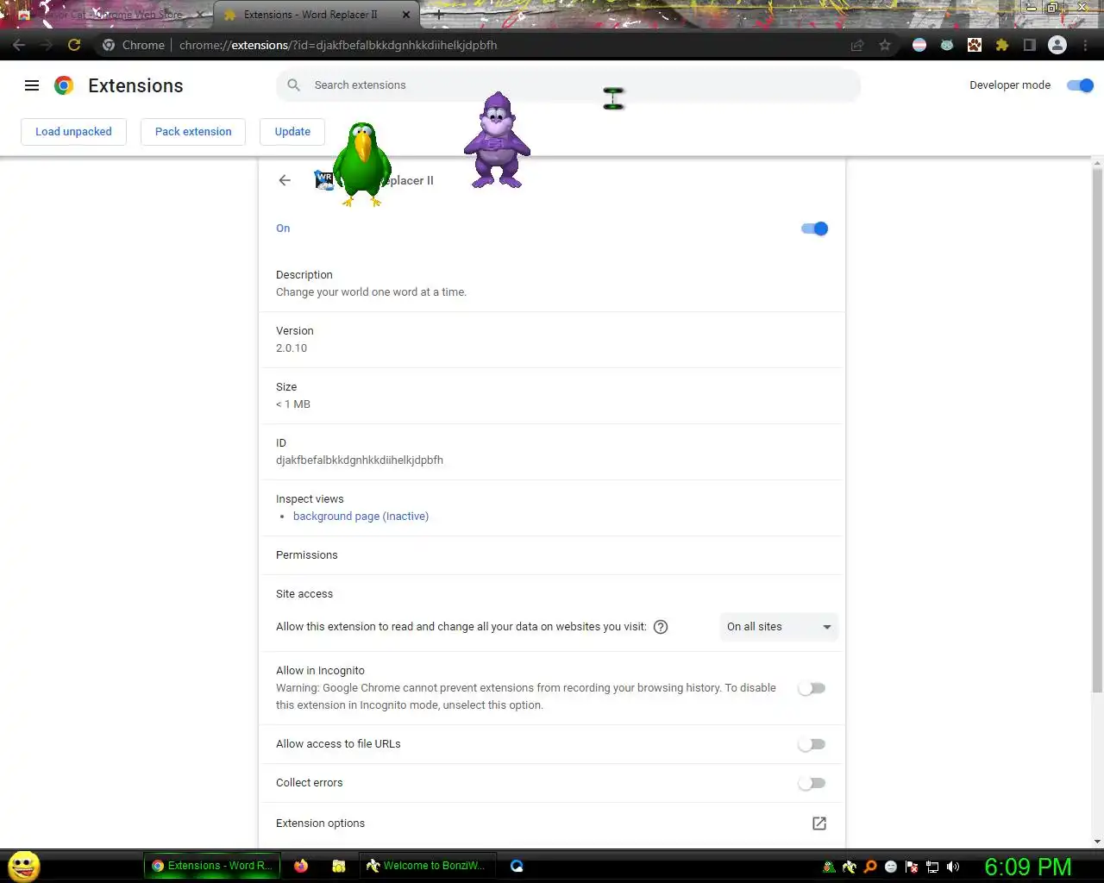Open the cat extension icon in toolbar
The width and height of the screenshot is (1104, 883).
[947, 45]
